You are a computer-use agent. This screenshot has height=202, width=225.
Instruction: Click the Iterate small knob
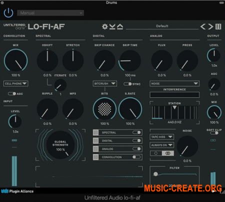[60, 85]
